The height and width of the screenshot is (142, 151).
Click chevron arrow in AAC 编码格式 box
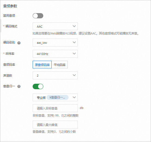click(74, 26)
